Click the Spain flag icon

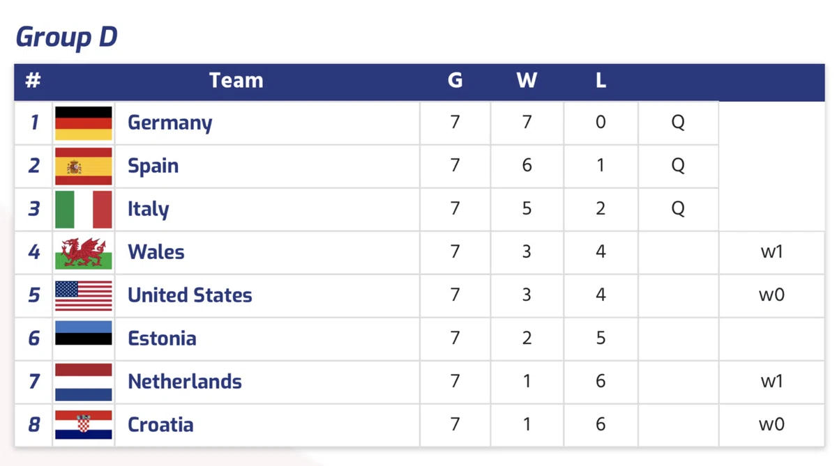tap(84, 166)
